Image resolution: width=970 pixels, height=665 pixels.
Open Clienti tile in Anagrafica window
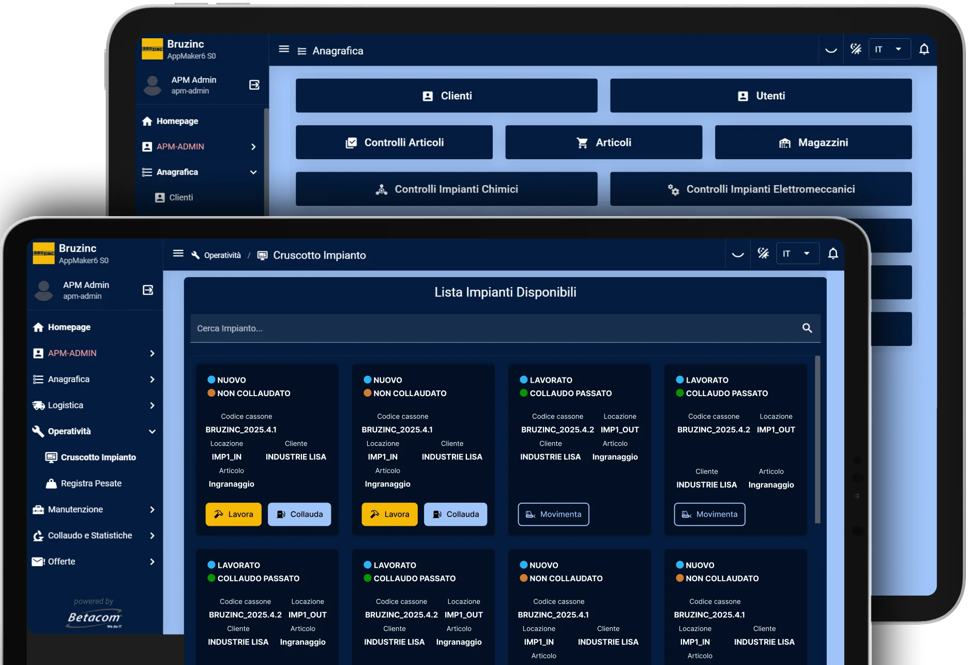446,96
